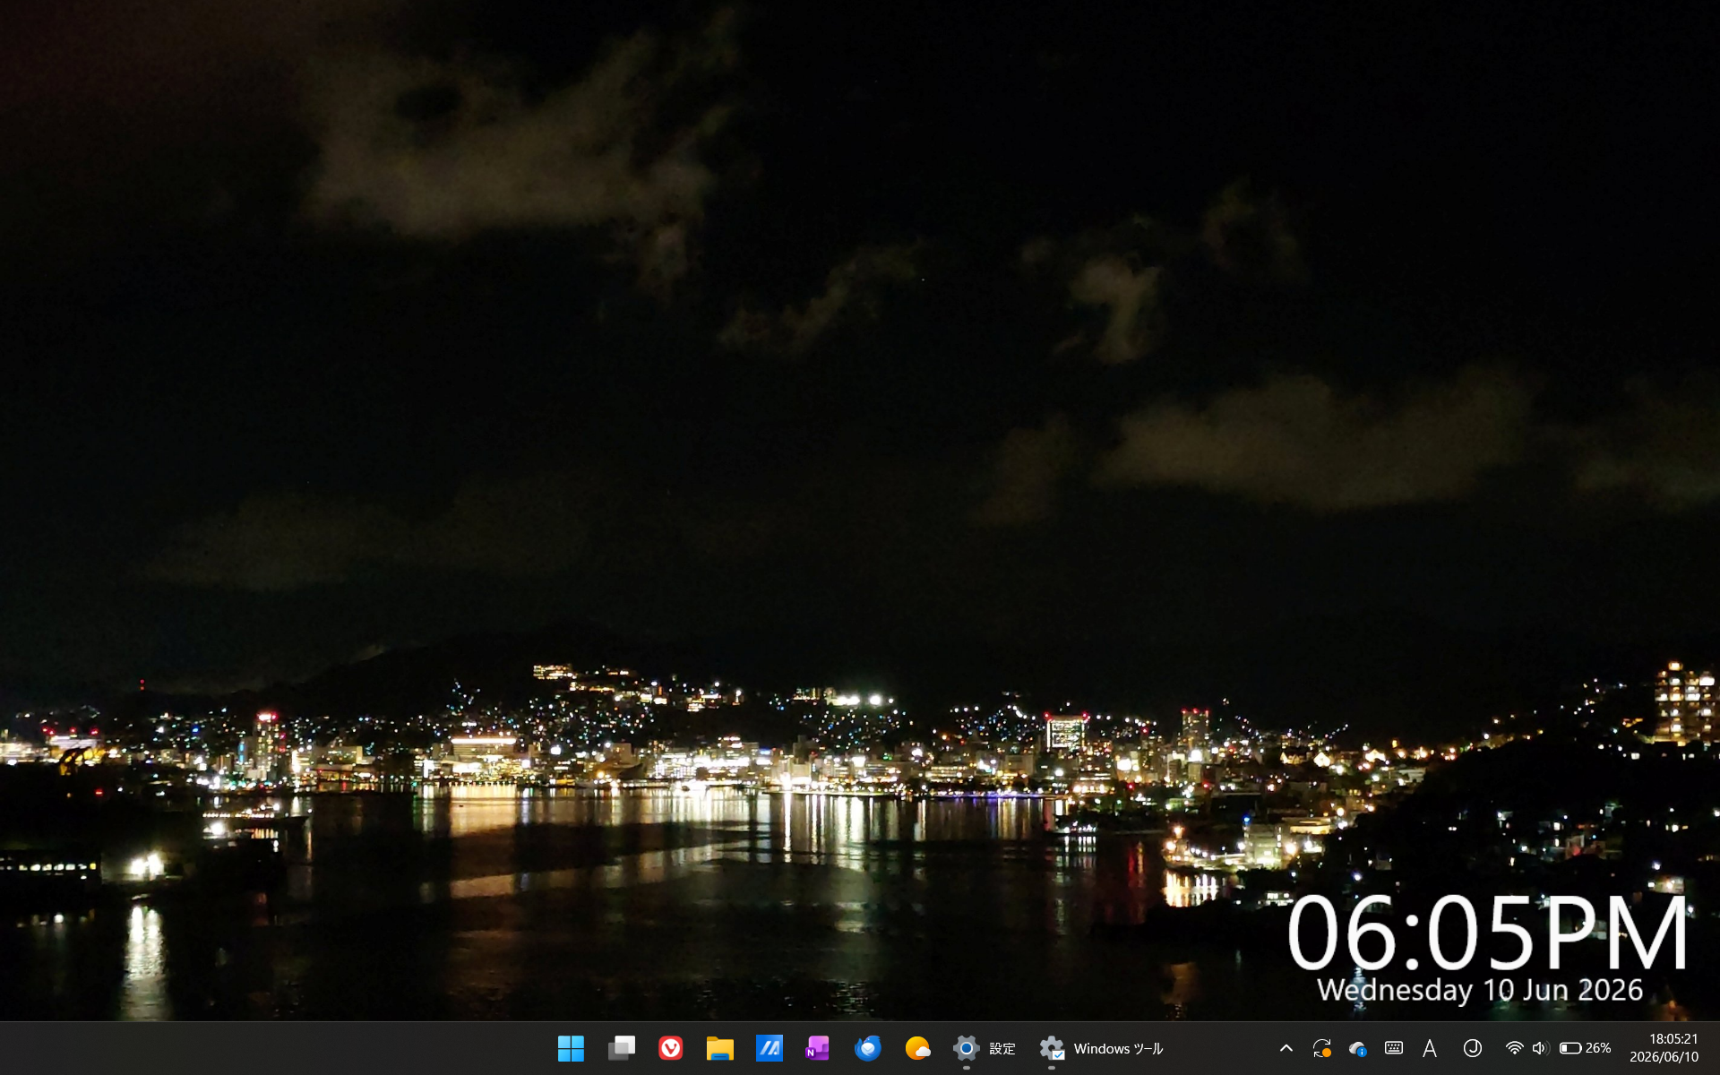This screenshot has width=1720, height=1075.
Task: Open the Thunderbird mail client
Action: pyautogui.click(x=867, y=1048)
